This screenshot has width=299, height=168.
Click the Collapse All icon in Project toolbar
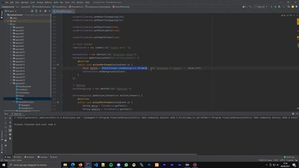point(40,11)
